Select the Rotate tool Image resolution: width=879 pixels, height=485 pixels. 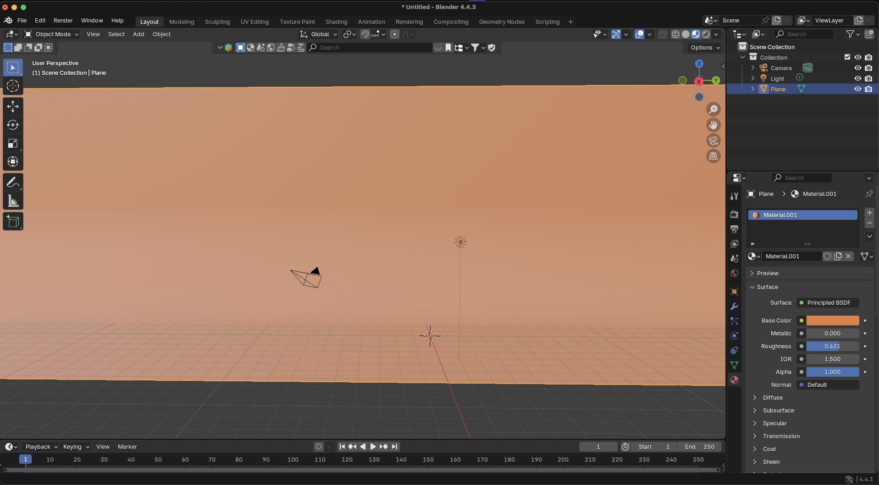[x=13, y=125]
